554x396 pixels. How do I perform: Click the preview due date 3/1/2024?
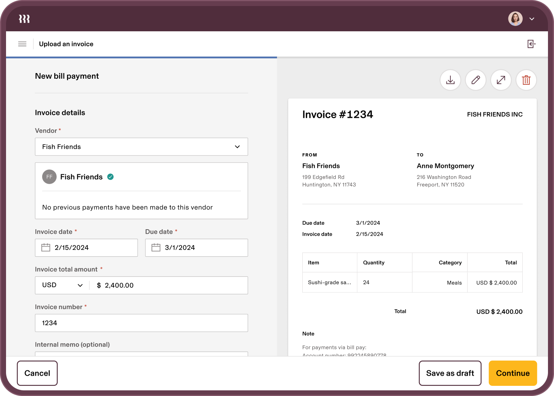pos(368,223)
